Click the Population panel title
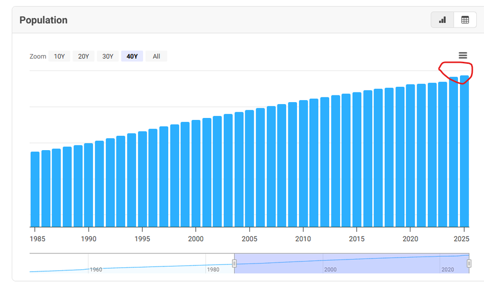 point(43,20)
